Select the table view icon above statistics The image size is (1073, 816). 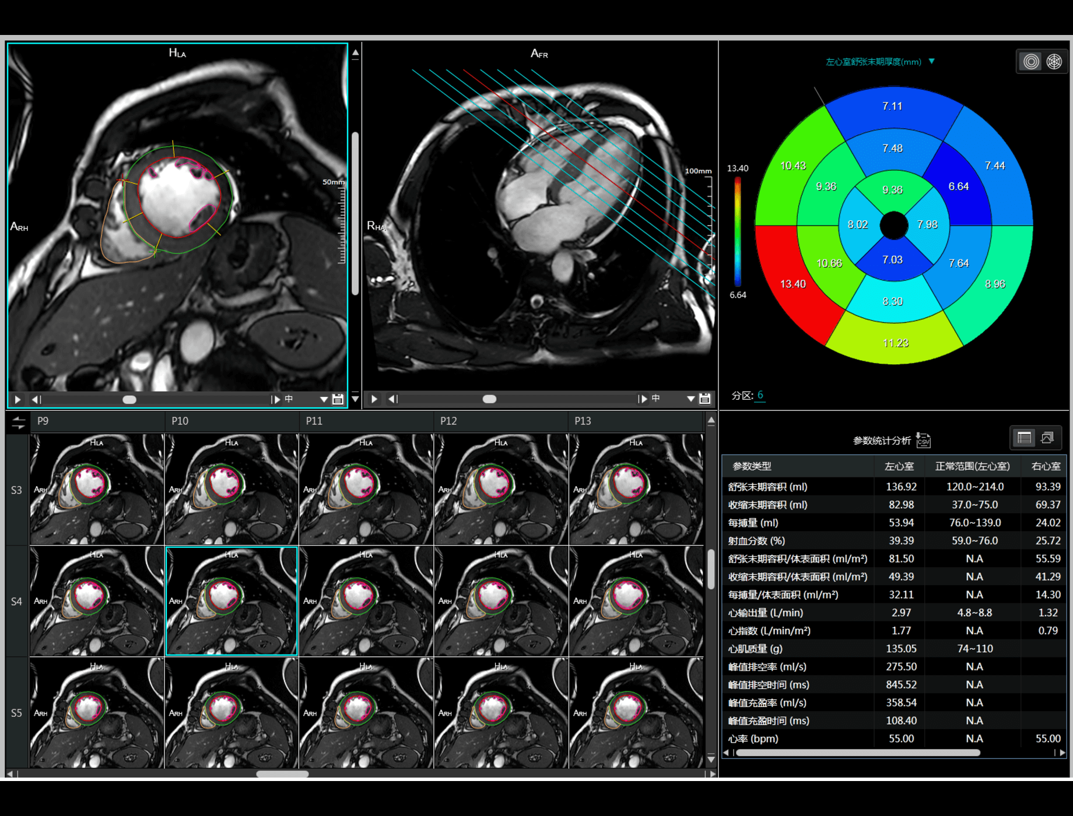tap(1023, 438)
